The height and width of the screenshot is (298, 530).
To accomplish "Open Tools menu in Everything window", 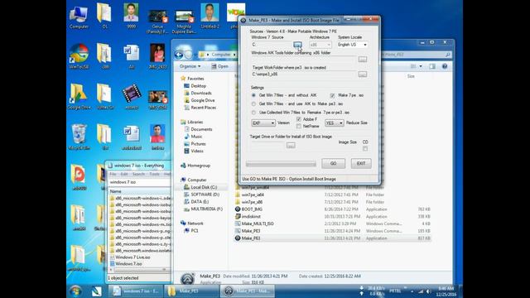I will click(154, 174).
